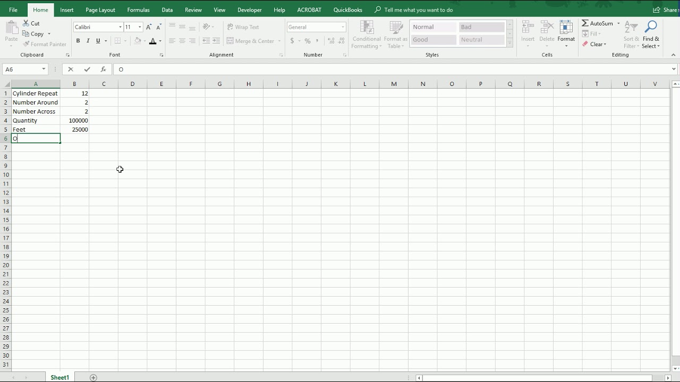Open the Merge & Center dropdown arrow
Image resolution: width=680 pixels, height=382 pixels.
279,41
